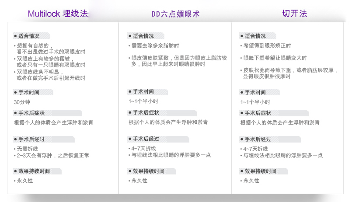Click '永久性' in DD六点媚眼术 column
The height and width of the screenshot is (202, 352).
[139, 181]
